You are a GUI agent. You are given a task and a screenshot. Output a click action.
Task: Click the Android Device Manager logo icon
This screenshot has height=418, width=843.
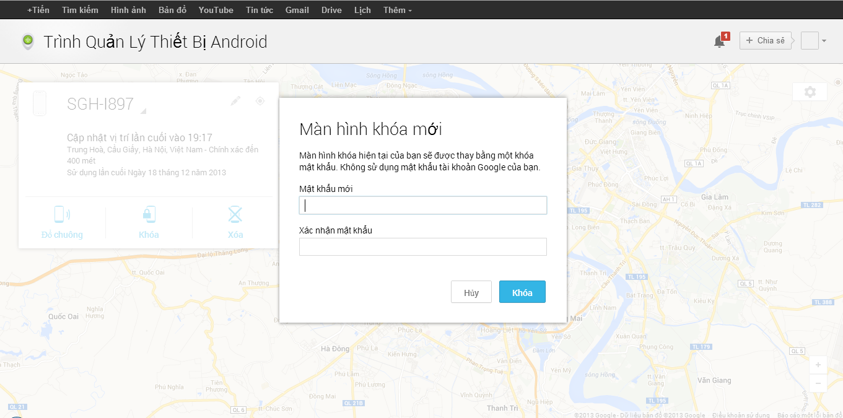[27, 41]
